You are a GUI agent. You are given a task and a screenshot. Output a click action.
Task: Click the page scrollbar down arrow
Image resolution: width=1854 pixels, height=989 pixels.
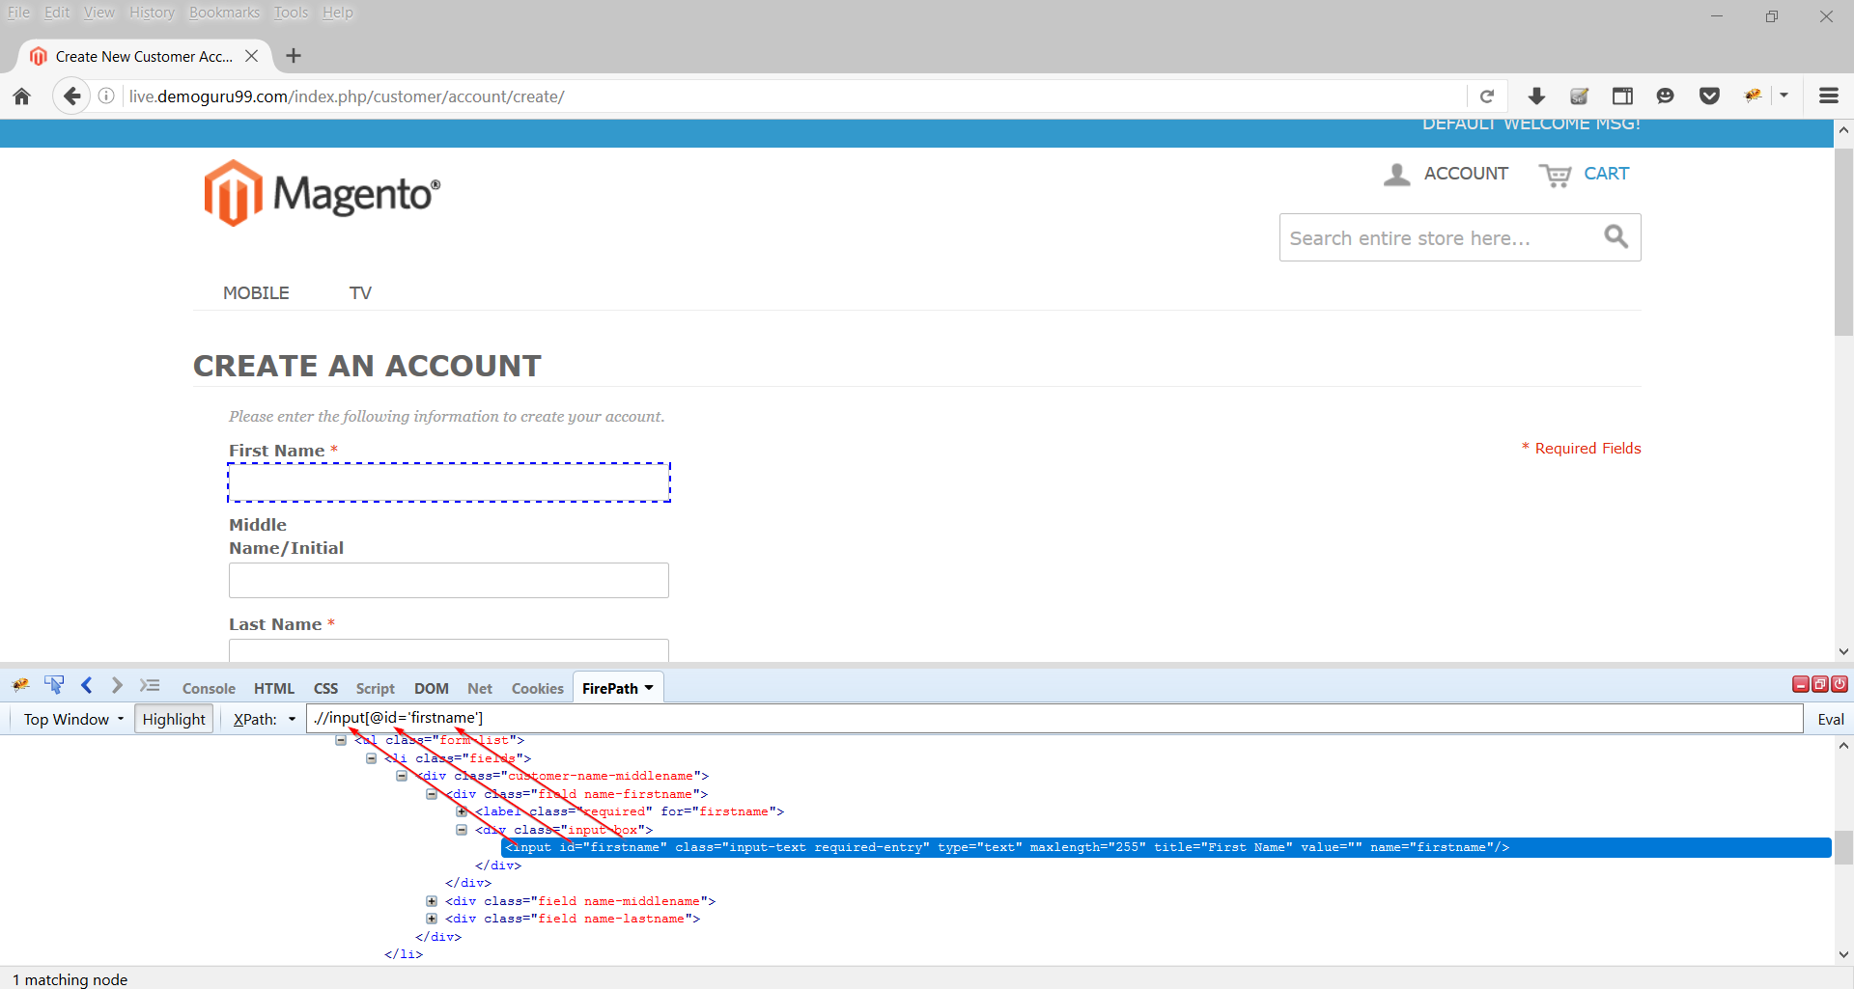pyautogui.click(x=1843, y=651)
